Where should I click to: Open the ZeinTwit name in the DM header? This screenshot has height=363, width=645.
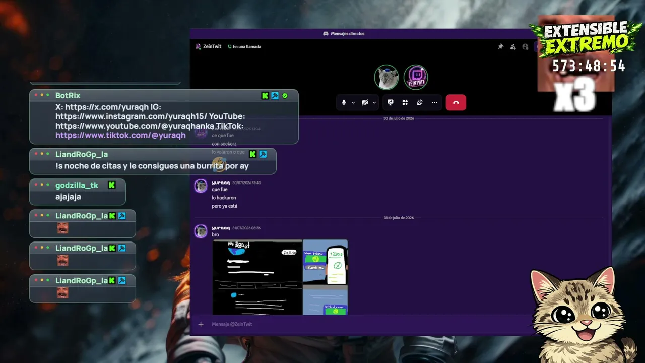(x=212, y=46)
